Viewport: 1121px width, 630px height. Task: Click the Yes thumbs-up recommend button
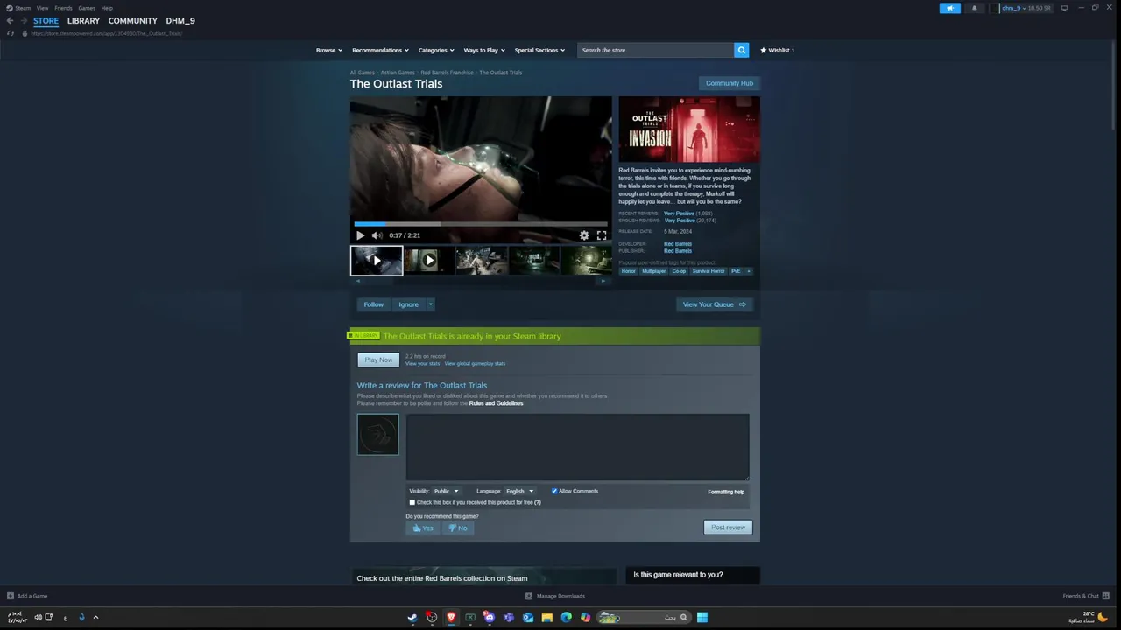[423, 528]
